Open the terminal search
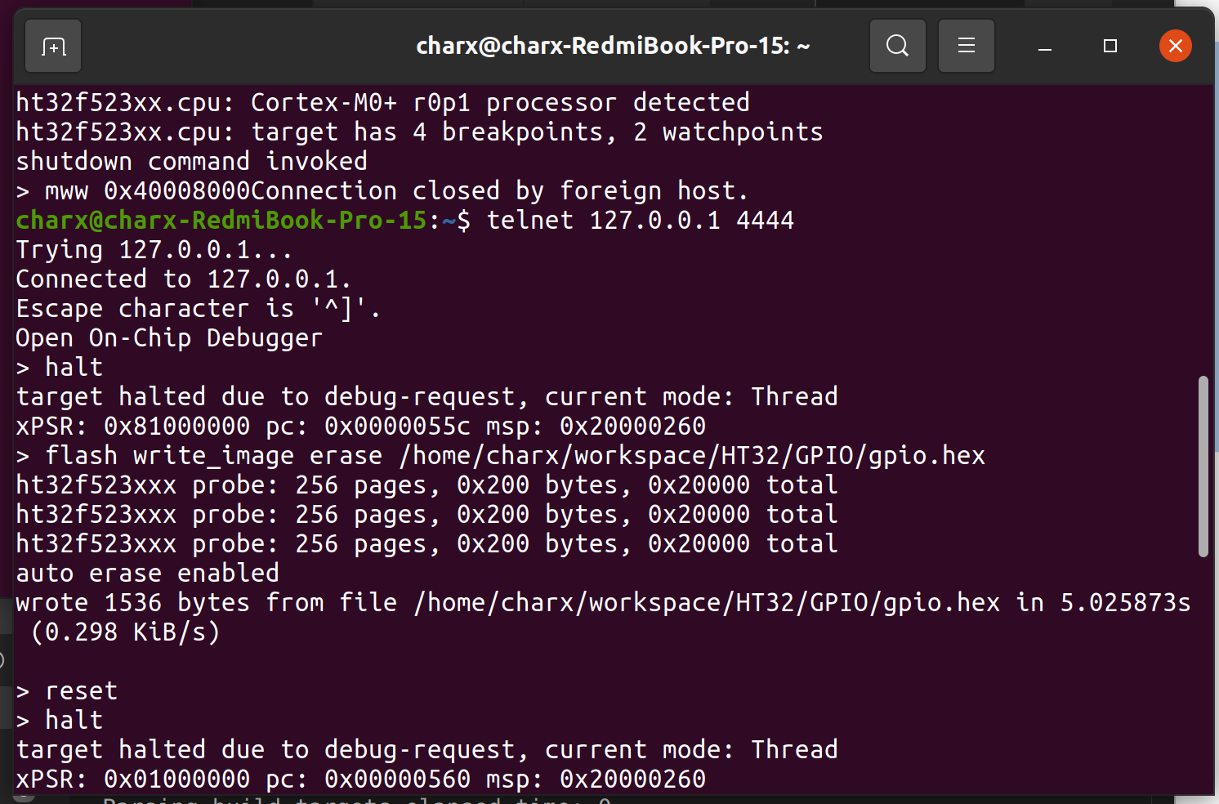 [897, 46]
